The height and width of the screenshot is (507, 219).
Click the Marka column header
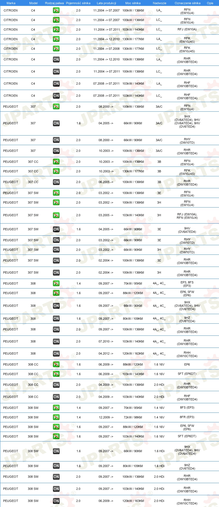11,3
